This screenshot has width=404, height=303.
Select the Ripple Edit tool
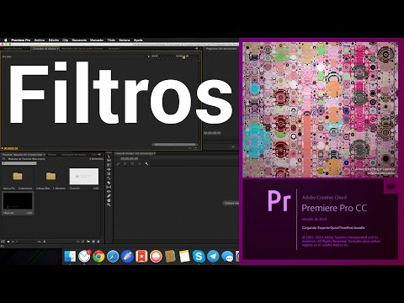[109, 169]
